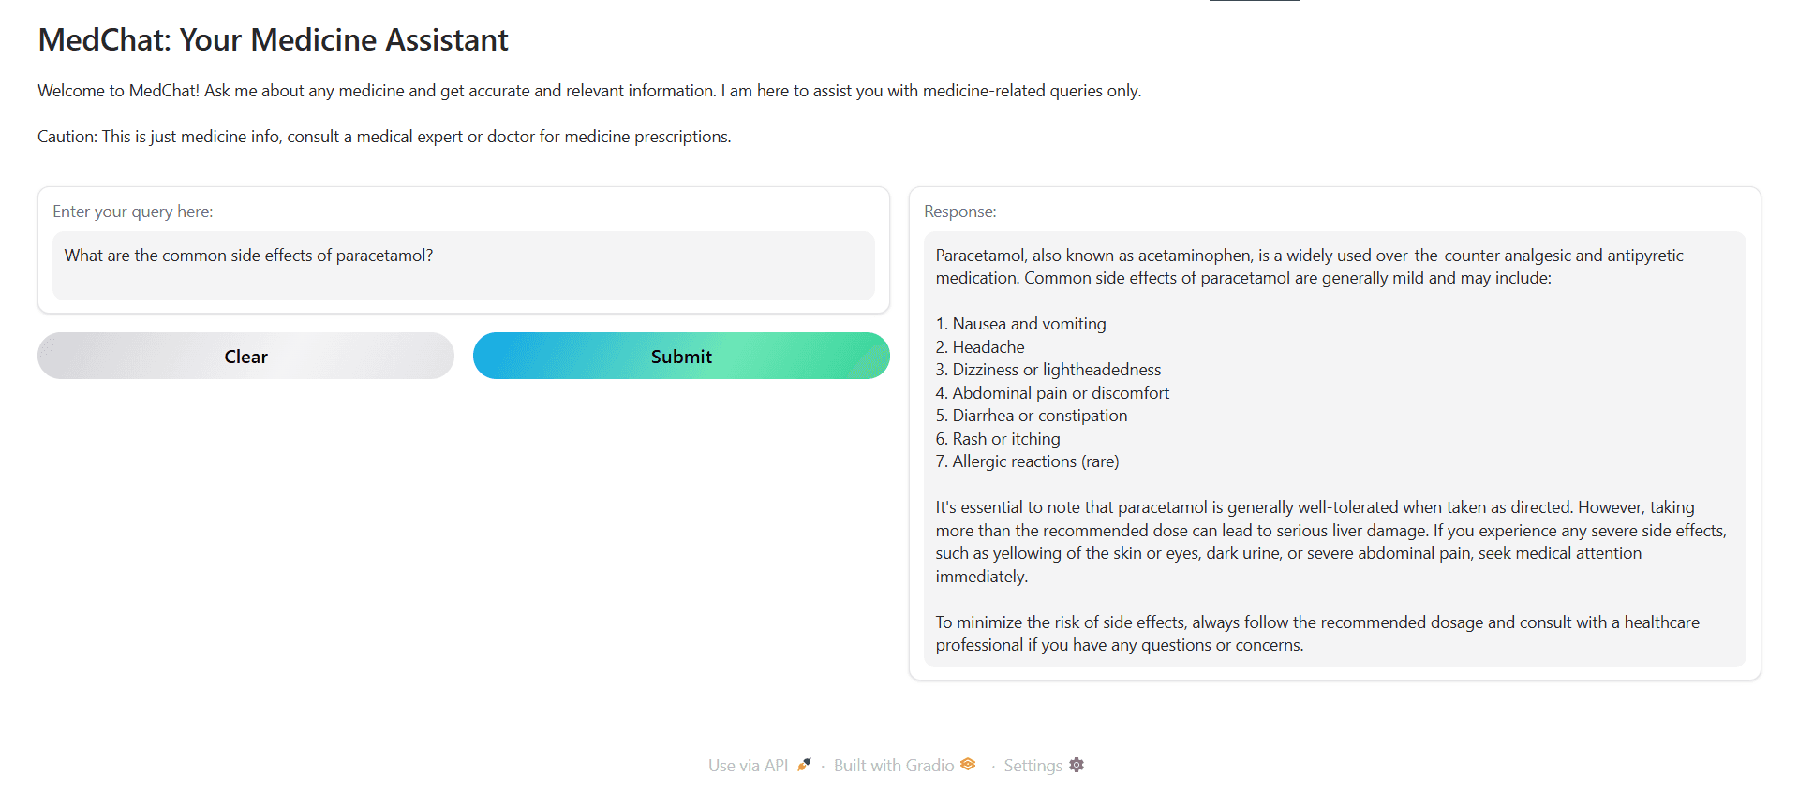Click the Submit button
1798x790 pixels.
tap(681, 357)
